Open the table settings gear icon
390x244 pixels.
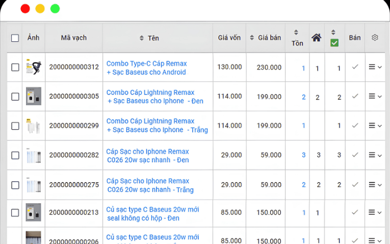pos(375,38)
